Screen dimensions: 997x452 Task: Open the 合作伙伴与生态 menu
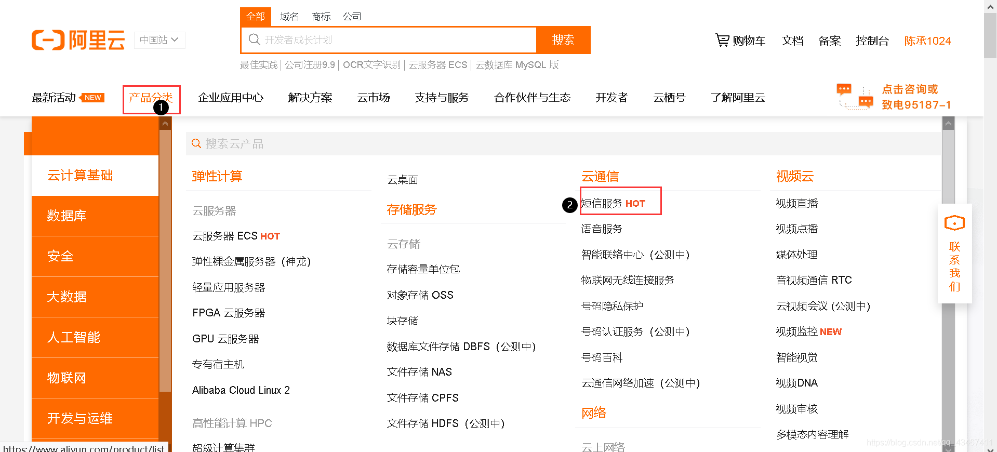[532, 98]
